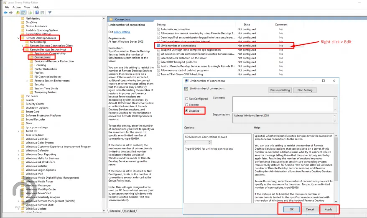This screenshot has width=367, height=218.
Task: Click the Automatic reconnection policy icon
Action: (x=158, y=29)
